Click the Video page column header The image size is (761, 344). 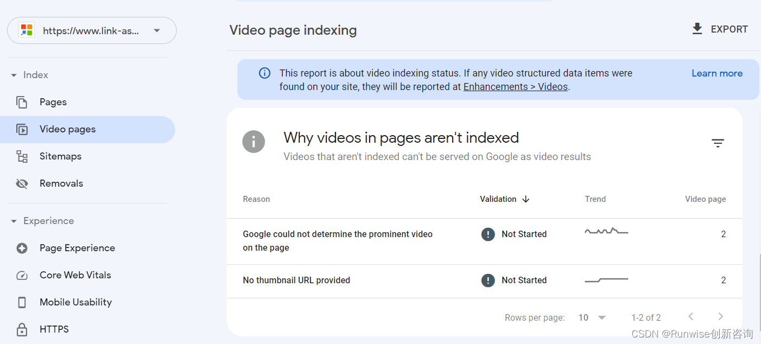coord(705,199)
